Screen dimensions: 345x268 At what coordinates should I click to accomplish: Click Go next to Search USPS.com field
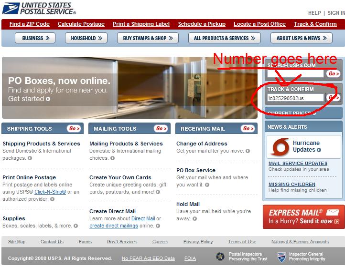[x=333, y=73]
